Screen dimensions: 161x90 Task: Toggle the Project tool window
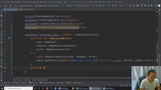pos(2,13)
